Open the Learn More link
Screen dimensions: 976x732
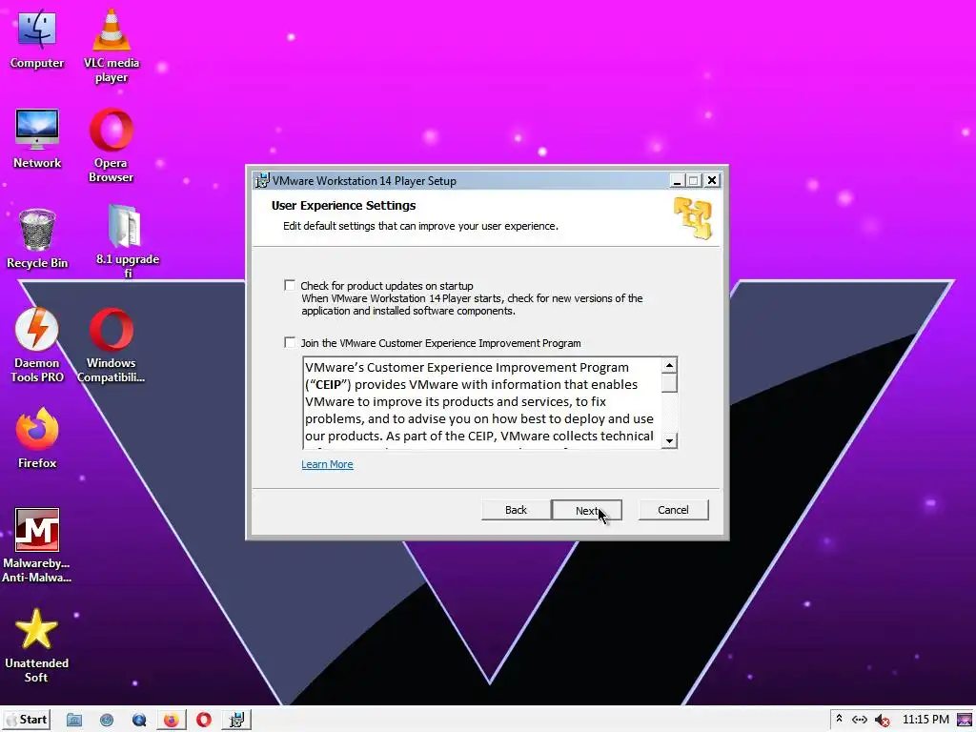coord(327,464)
